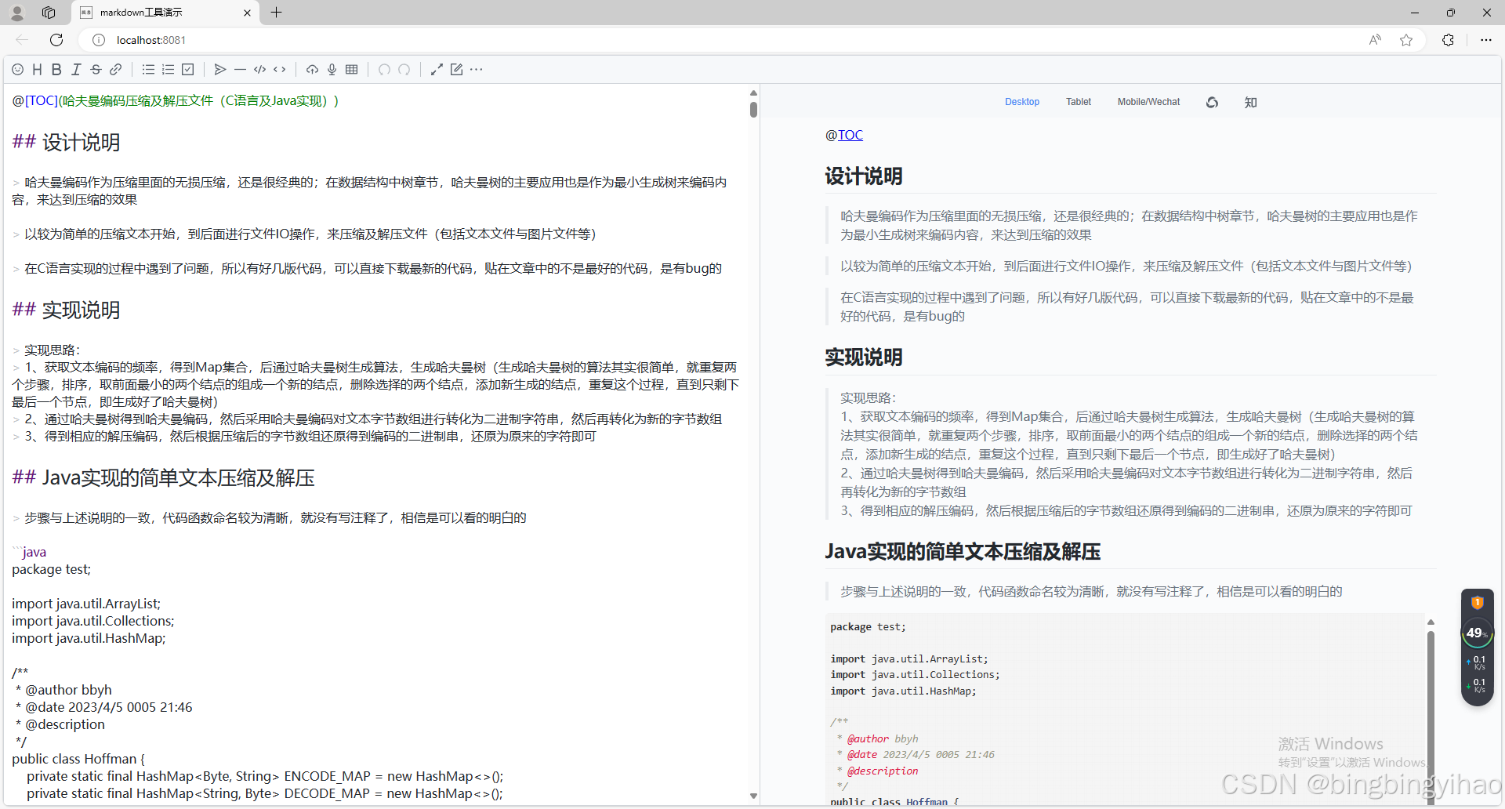
Task: Open browser settings and more menu
Action: [1485, 40]
